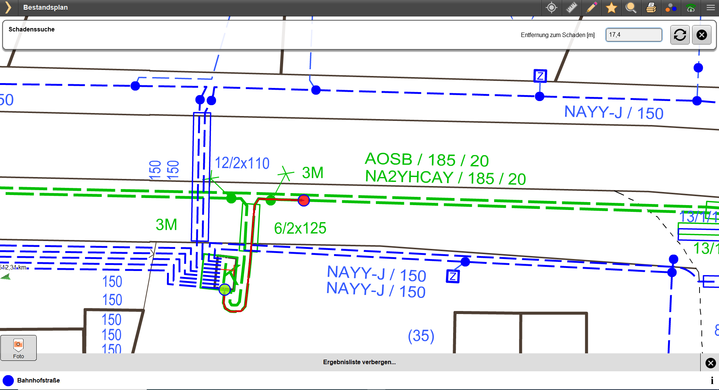Screen dimensions: 719x390
Task: Activate the pencil drawing tool
Action: (591, 7)
